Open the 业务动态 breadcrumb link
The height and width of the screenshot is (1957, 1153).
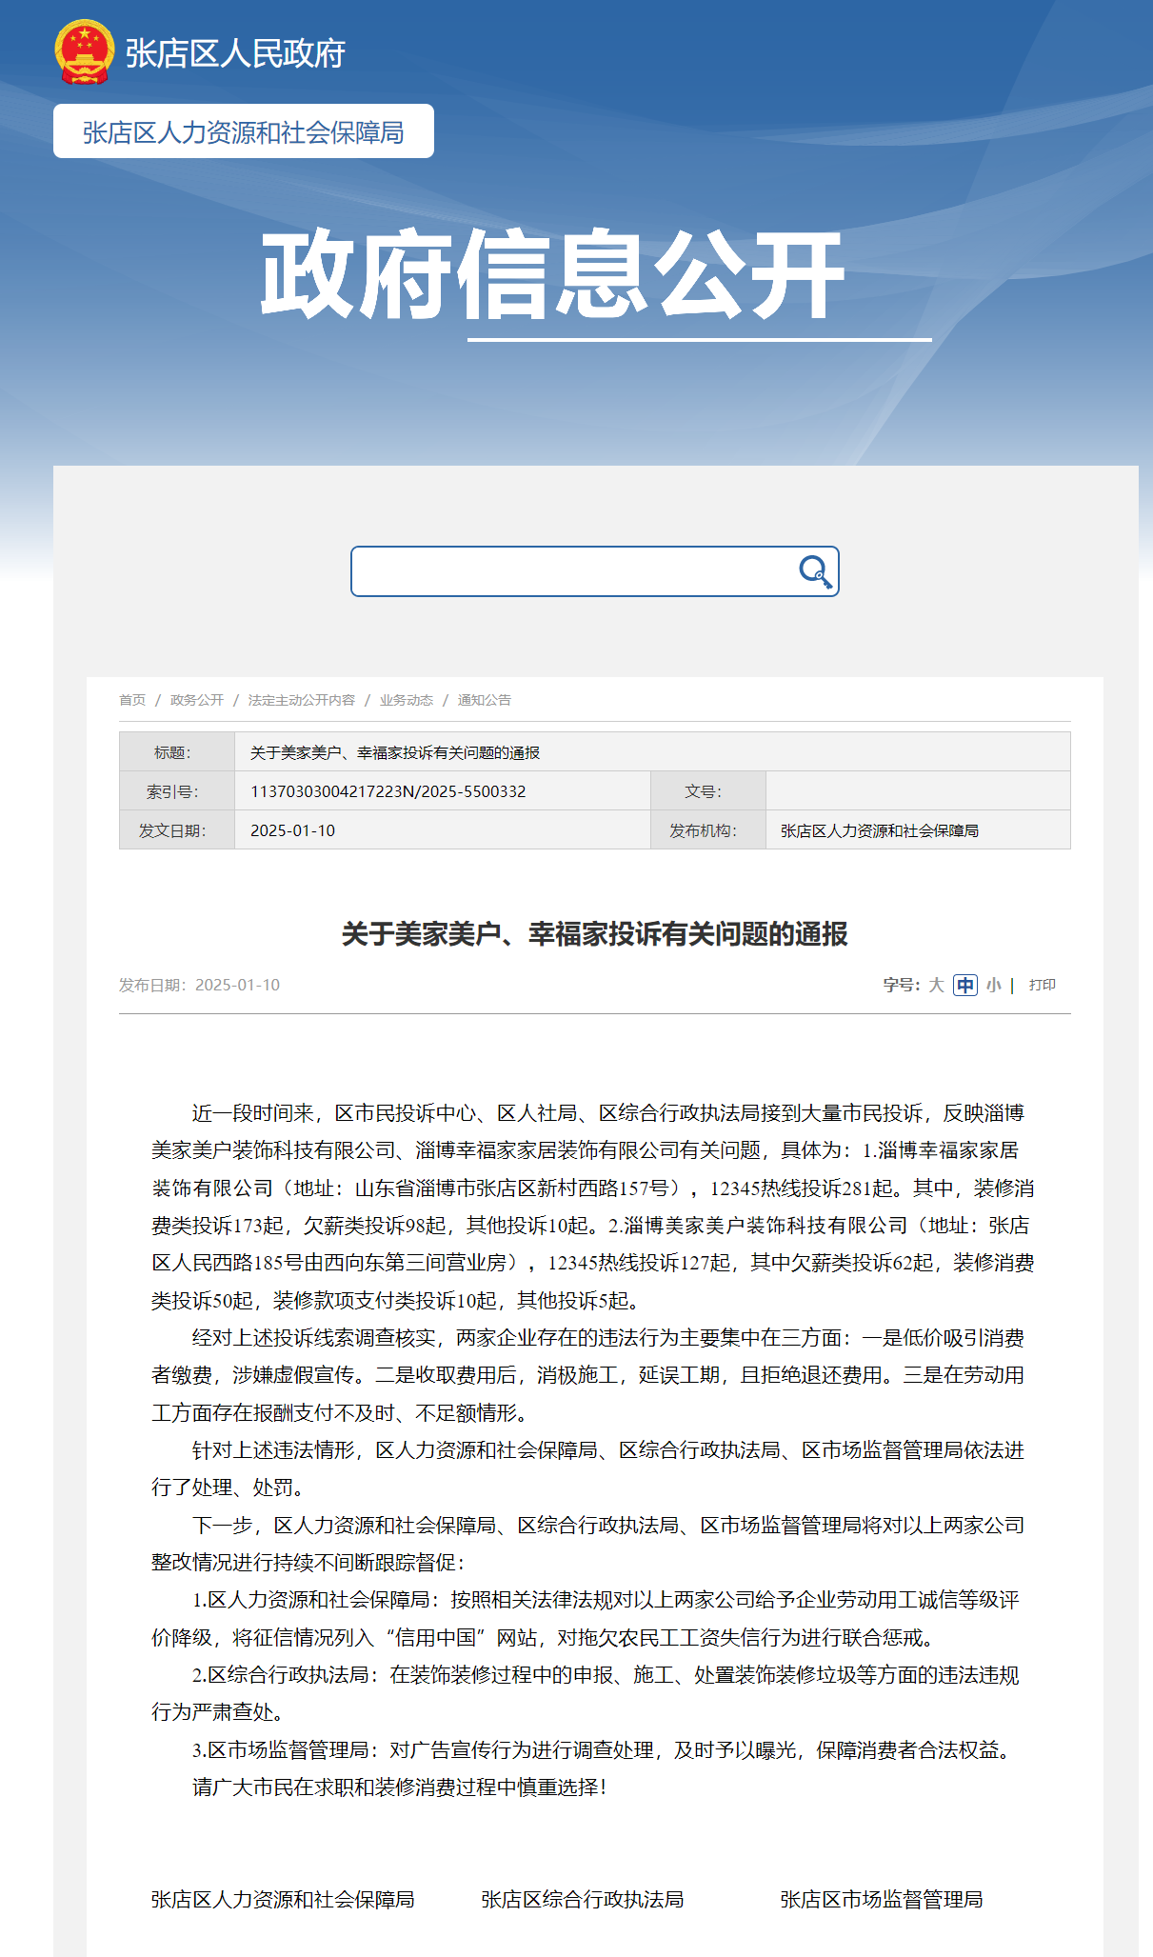pyautogui.click(x=407, y=700)
